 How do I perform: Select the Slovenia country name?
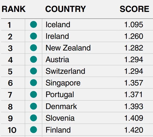coord(60,118)
